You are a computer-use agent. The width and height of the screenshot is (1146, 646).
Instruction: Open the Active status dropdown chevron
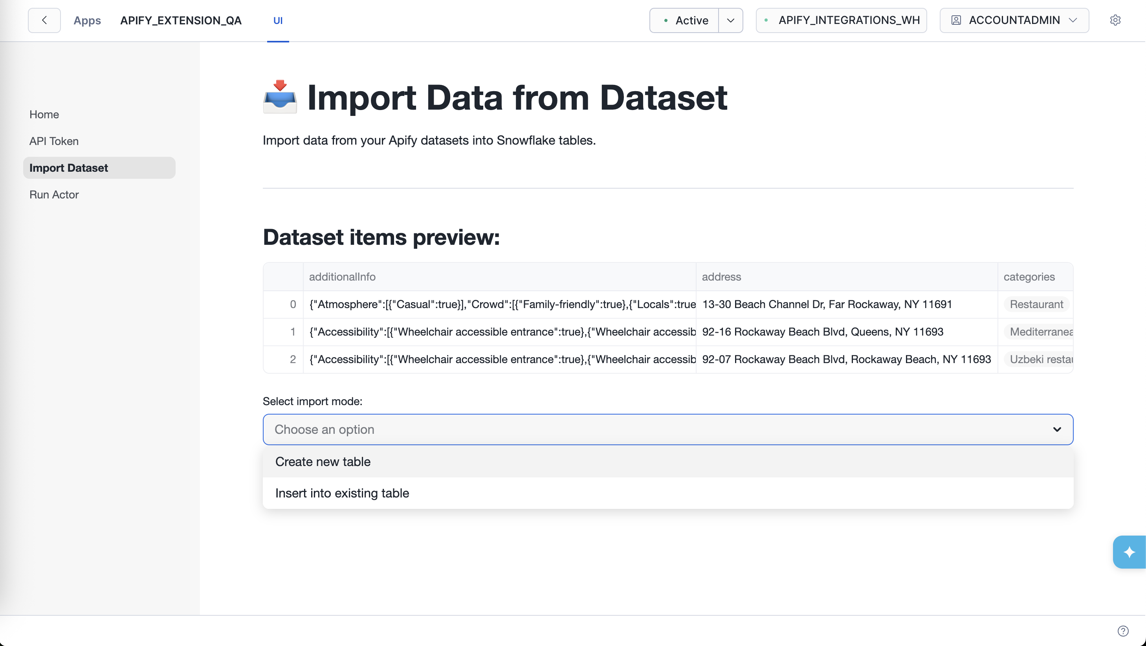pyautogui.click(x=730, y=20)
